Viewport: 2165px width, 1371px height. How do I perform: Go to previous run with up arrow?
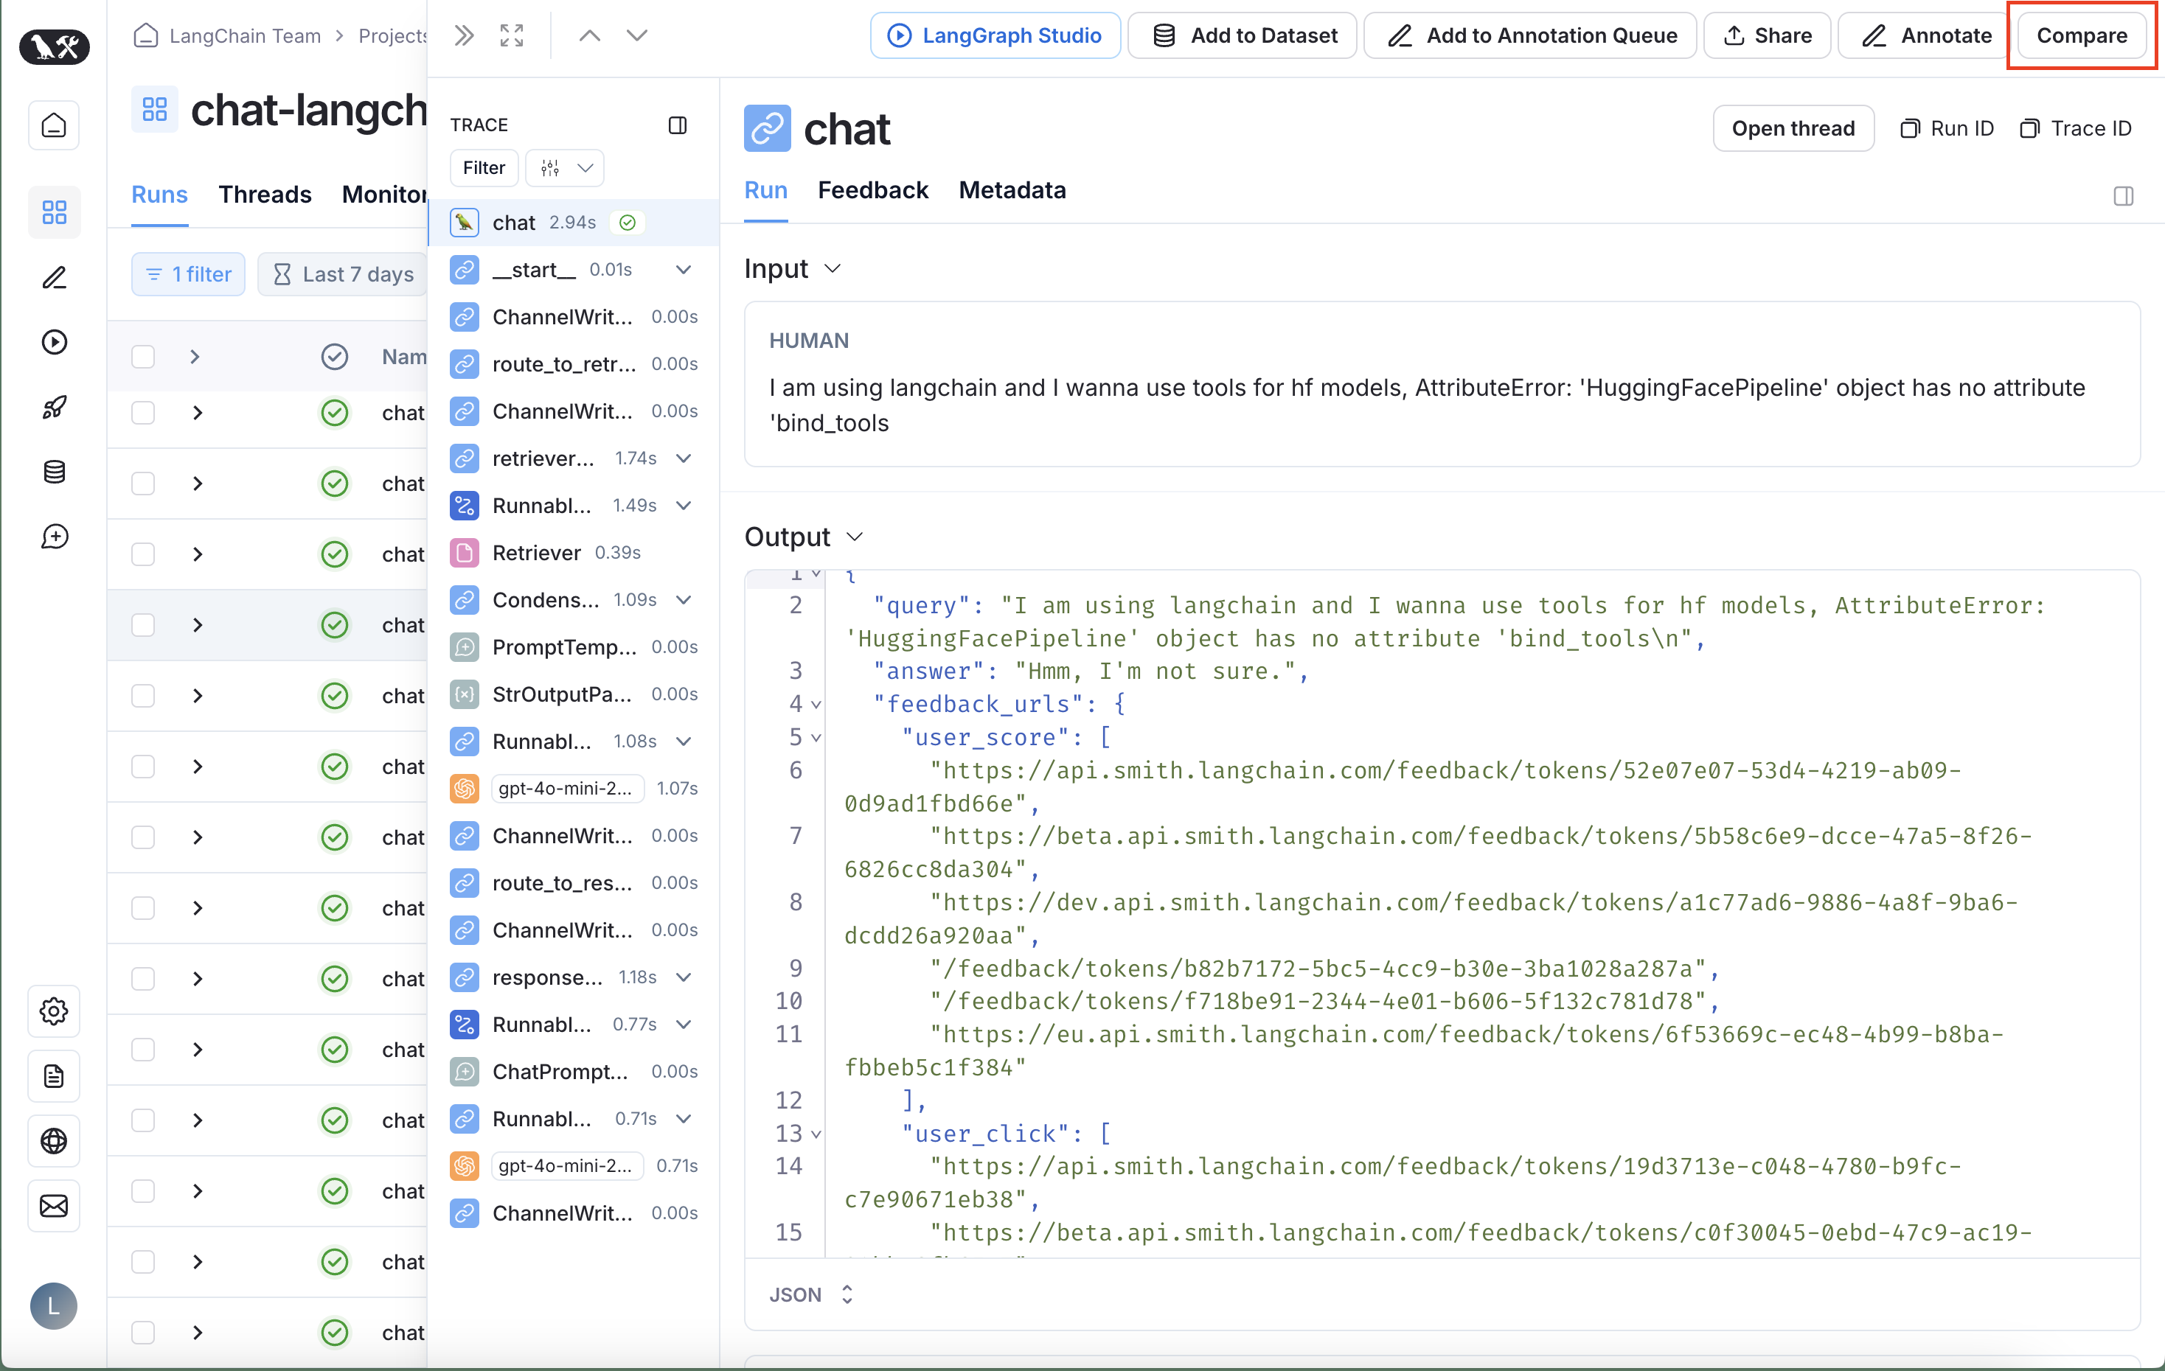(590, 36)
